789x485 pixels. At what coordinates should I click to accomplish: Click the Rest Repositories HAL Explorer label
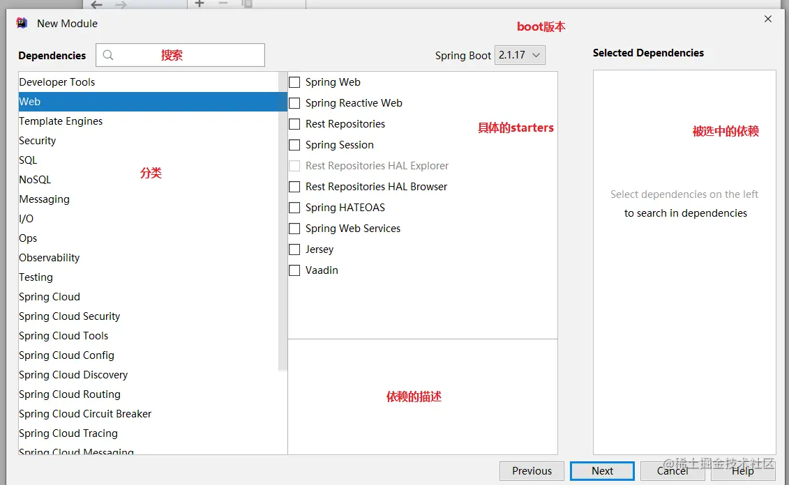tap(377, 166)
